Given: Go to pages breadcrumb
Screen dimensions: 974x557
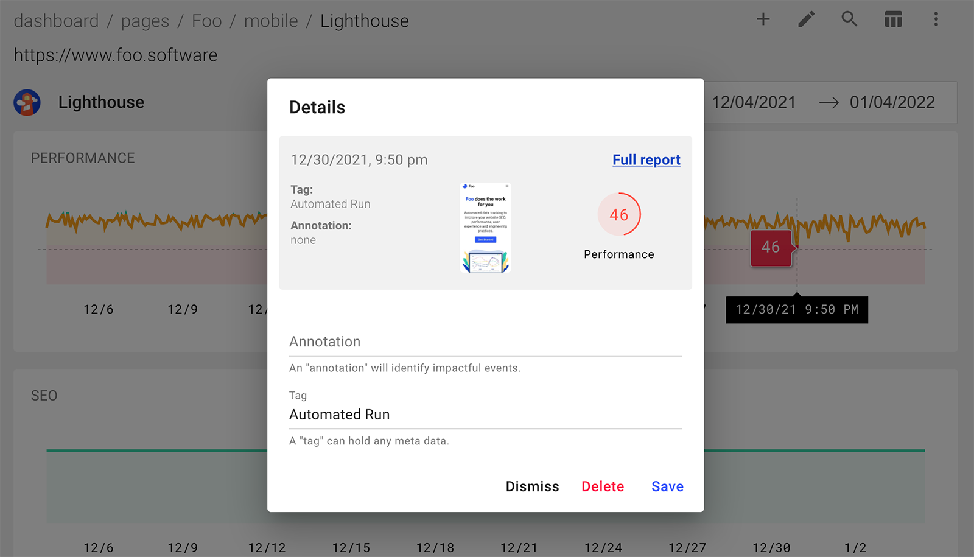Looking at the screenshot, I should [x=145, y=21].
